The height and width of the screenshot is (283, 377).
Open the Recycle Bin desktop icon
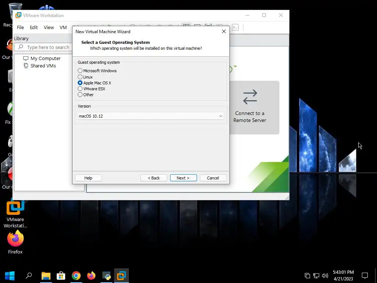click(x=11, y=14)
